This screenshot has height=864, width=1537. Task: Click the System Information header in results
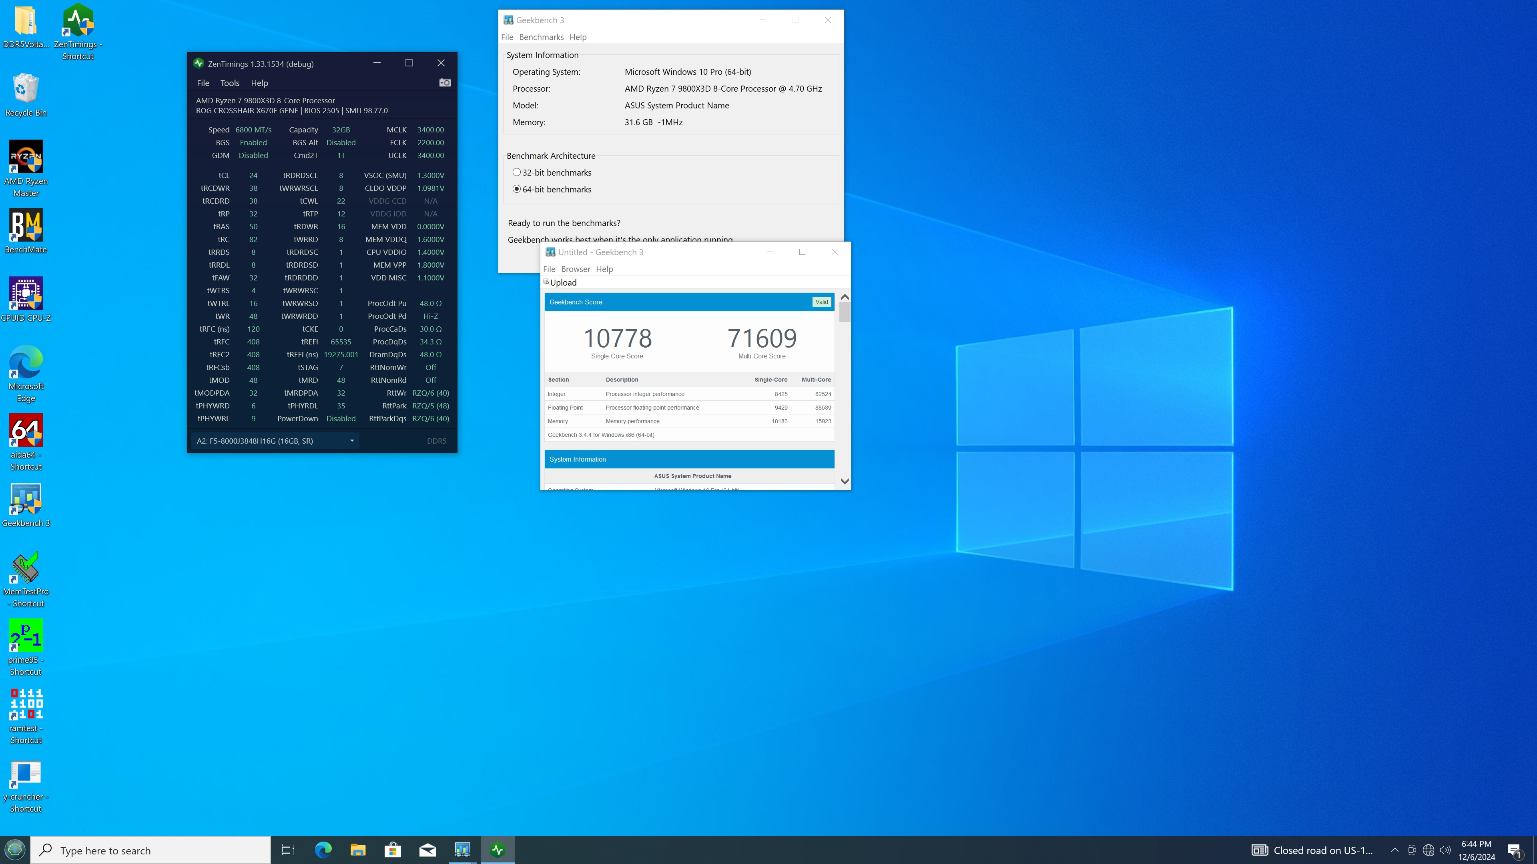point(689,459)
